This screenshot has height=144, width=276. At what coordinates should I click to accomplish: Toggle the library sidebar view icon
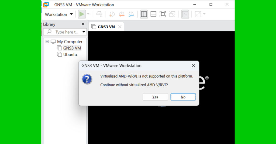click(x=144, y=14)
